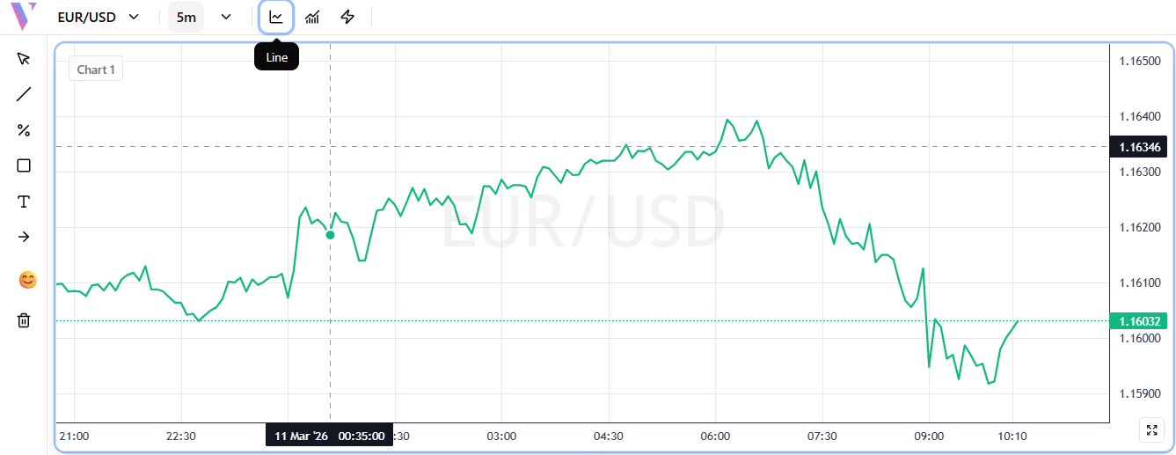Click the lightning bolt icon
Image resolution: width=1176 pixels, height=455 pixels.
[x=347, y=17]
